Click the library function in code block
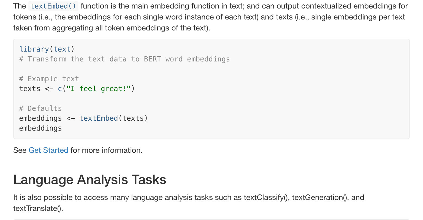 pyautogui.click(x=34, y=49)
